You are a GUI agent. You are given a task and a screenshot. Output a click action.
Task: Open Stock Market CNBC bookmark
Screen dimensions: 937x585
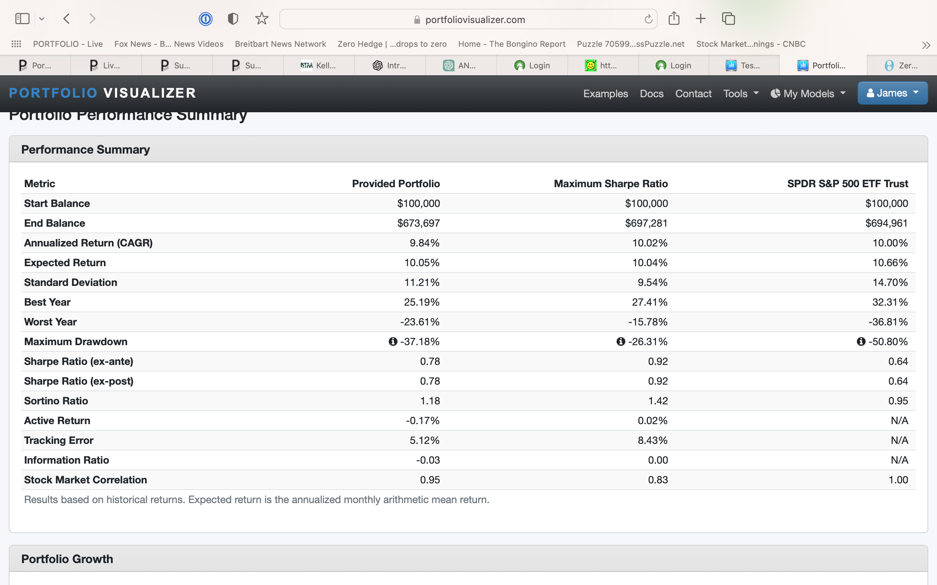(x=751, y=44)
